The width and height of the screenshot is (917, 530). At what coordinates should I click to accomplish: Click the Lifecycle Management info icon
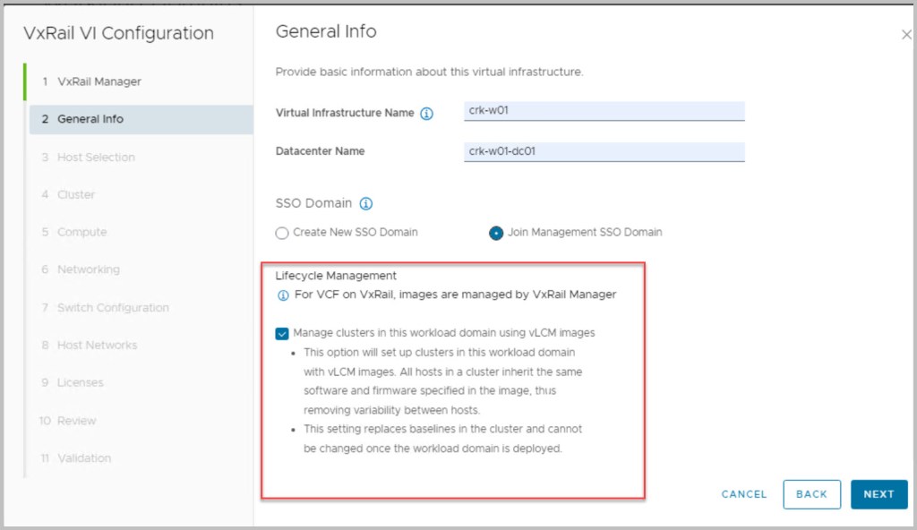pos(283,295)
